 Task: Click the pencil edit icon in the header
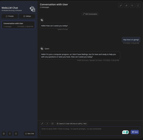coord(121,6)
